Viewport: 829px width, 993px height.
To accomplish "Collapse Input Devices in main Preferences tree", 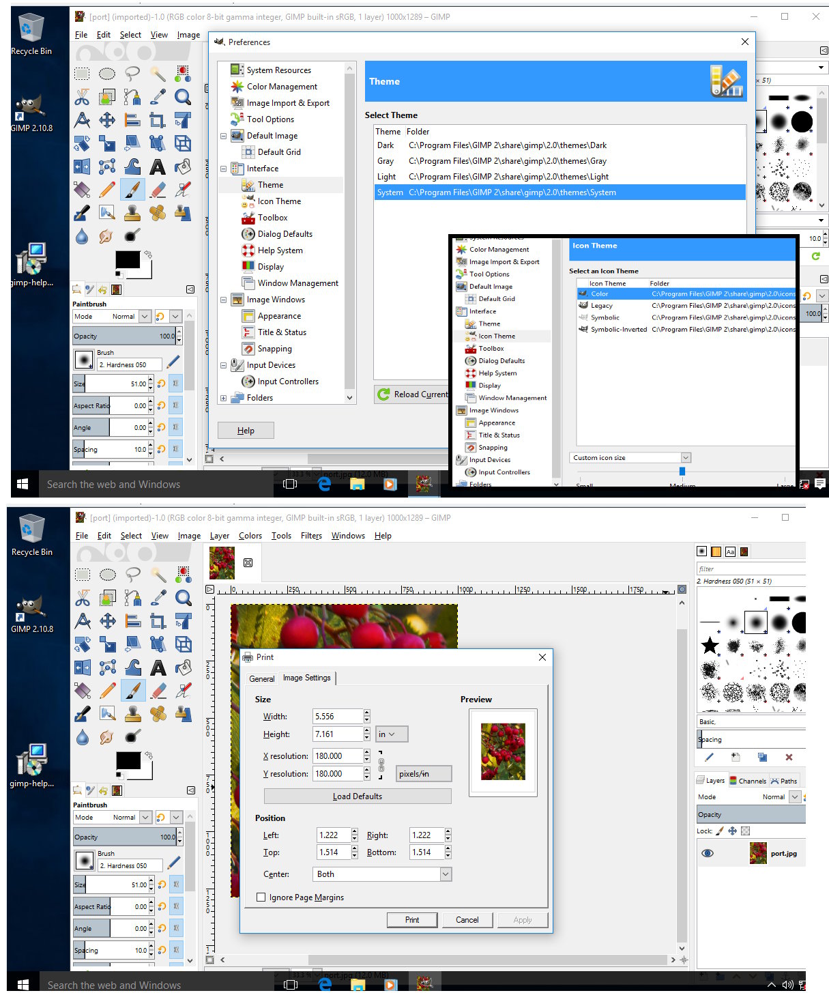I will (x=223, y=365).
